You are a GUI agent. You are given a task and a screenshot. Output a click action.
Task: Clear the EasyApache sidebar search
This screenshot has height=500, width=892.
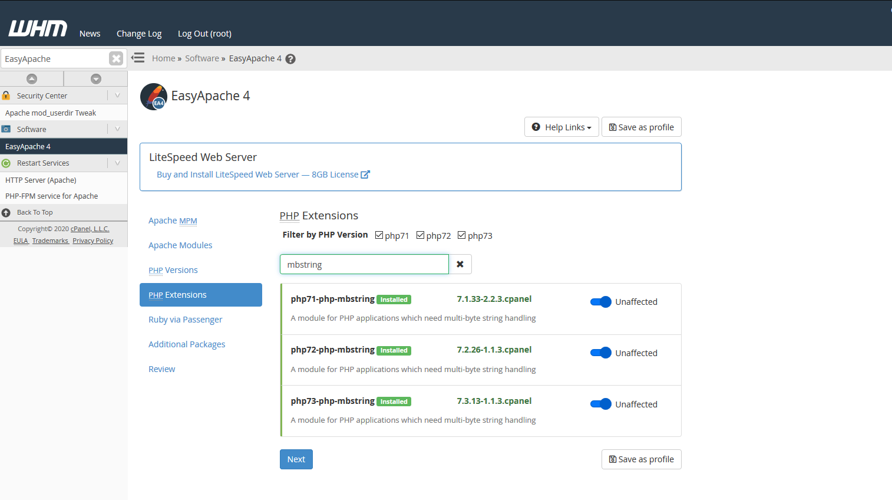click(116, 58)
